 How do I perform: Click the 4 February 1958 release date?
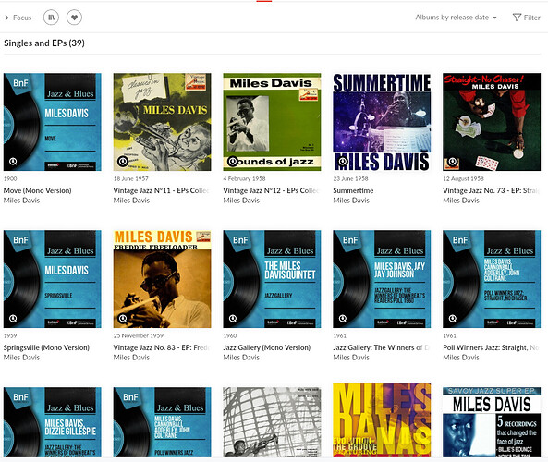coord(244,178)
